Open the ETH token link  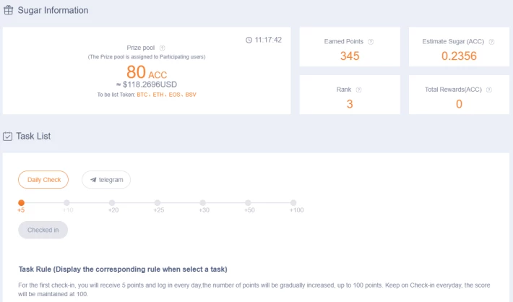(158, 95)
